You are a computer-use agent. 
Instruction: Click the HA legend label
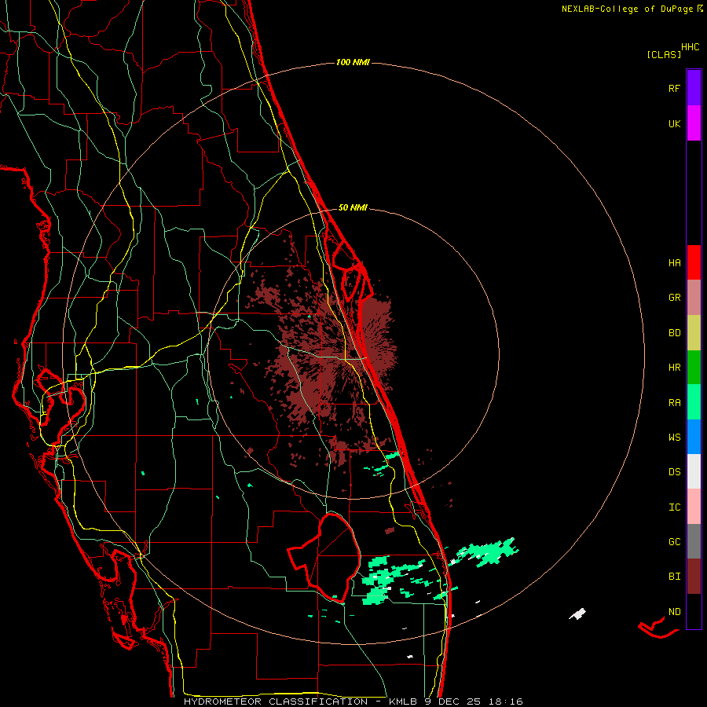(675, 262)
